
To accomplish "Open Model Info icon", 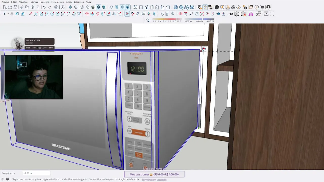I will coord(63,7).
